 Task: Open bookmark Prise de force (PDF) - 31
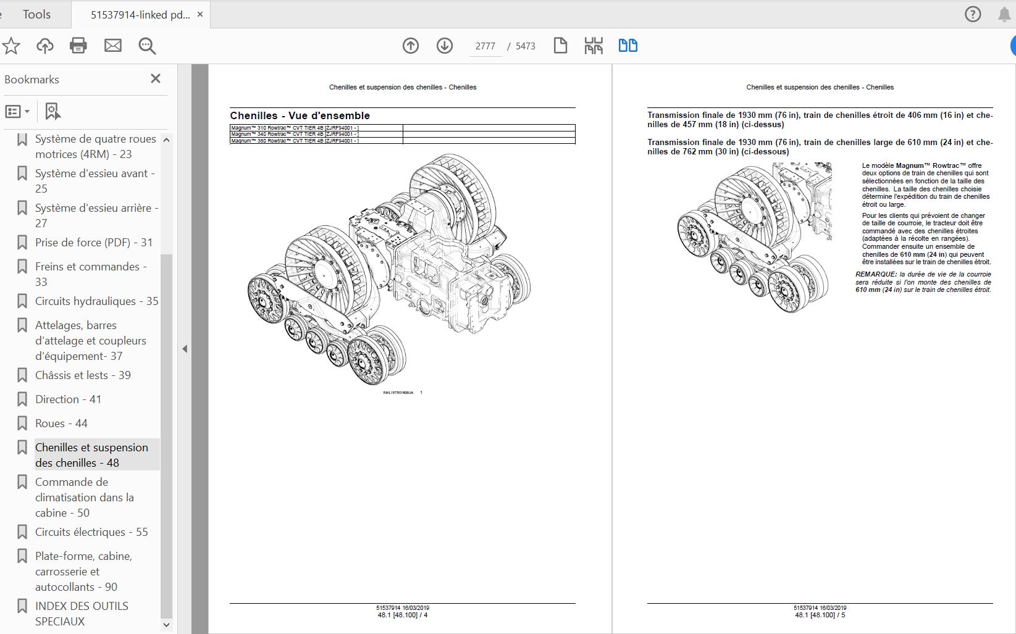[x=94, y=243]
